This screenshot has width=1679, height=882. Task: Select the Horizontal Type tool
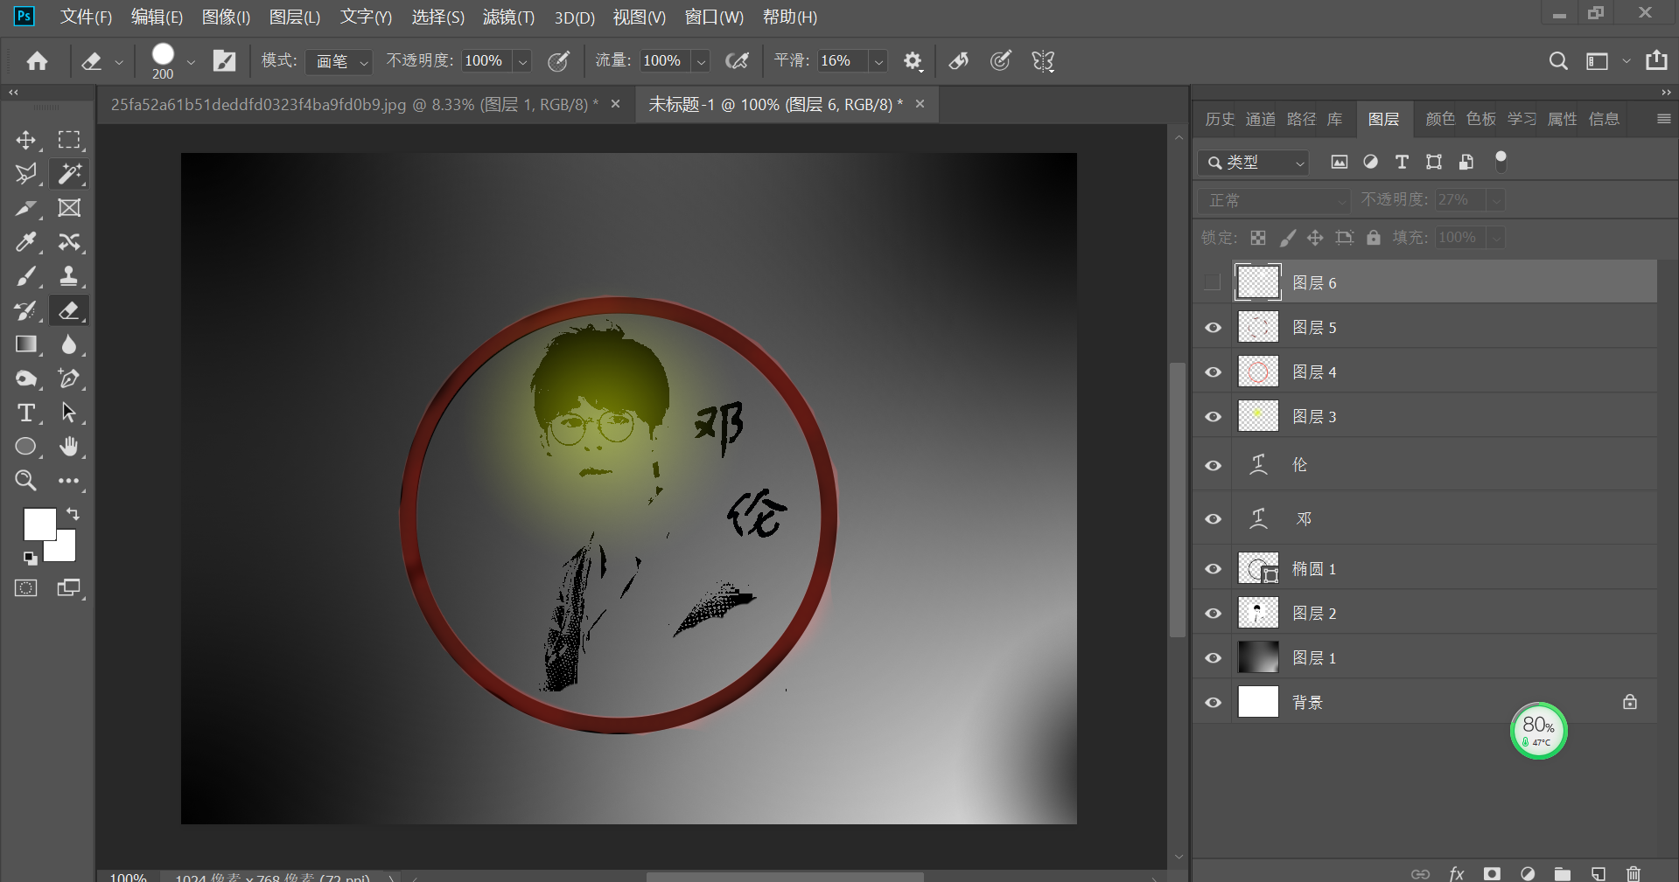[x=26, y=413]
